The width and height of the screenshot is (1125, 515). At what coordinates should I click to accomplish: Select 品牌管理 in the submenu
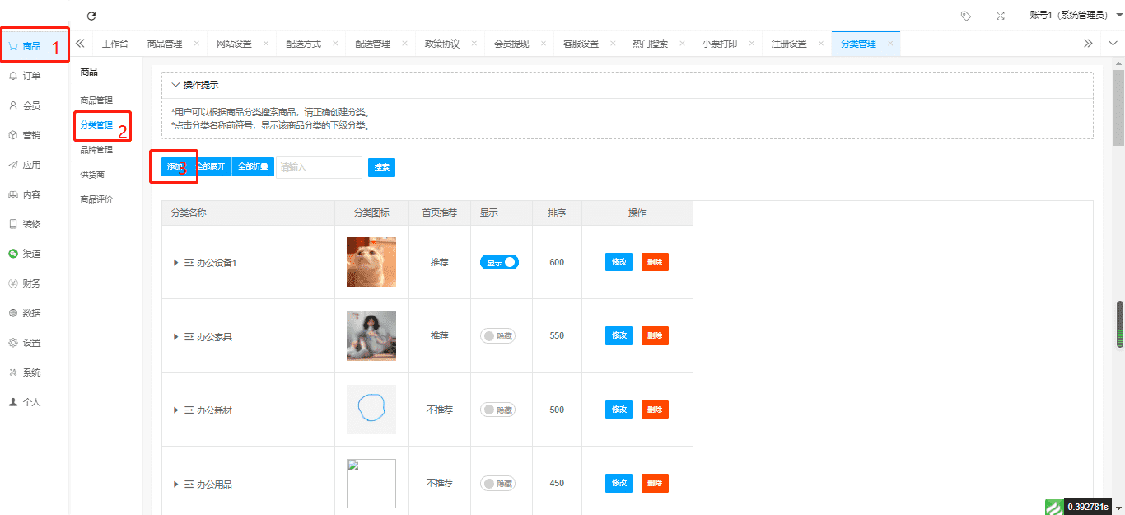(96, 150)
